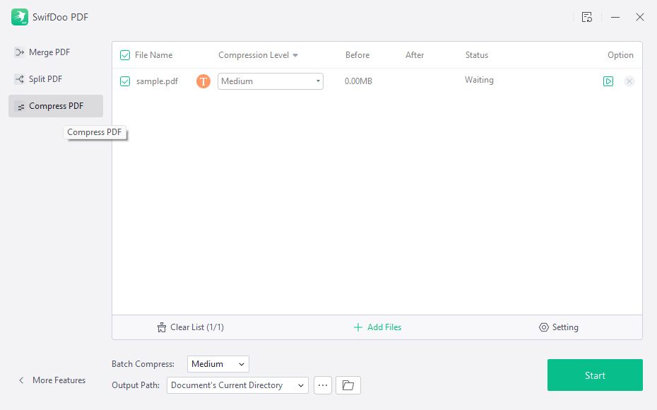Click the Batch Compress label
Viewport: 657px width, 410px height.
[143, 364]
